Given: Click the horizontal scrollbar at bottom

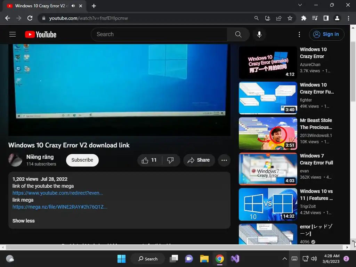Looking at the screenshot, I should coord(174,247).
